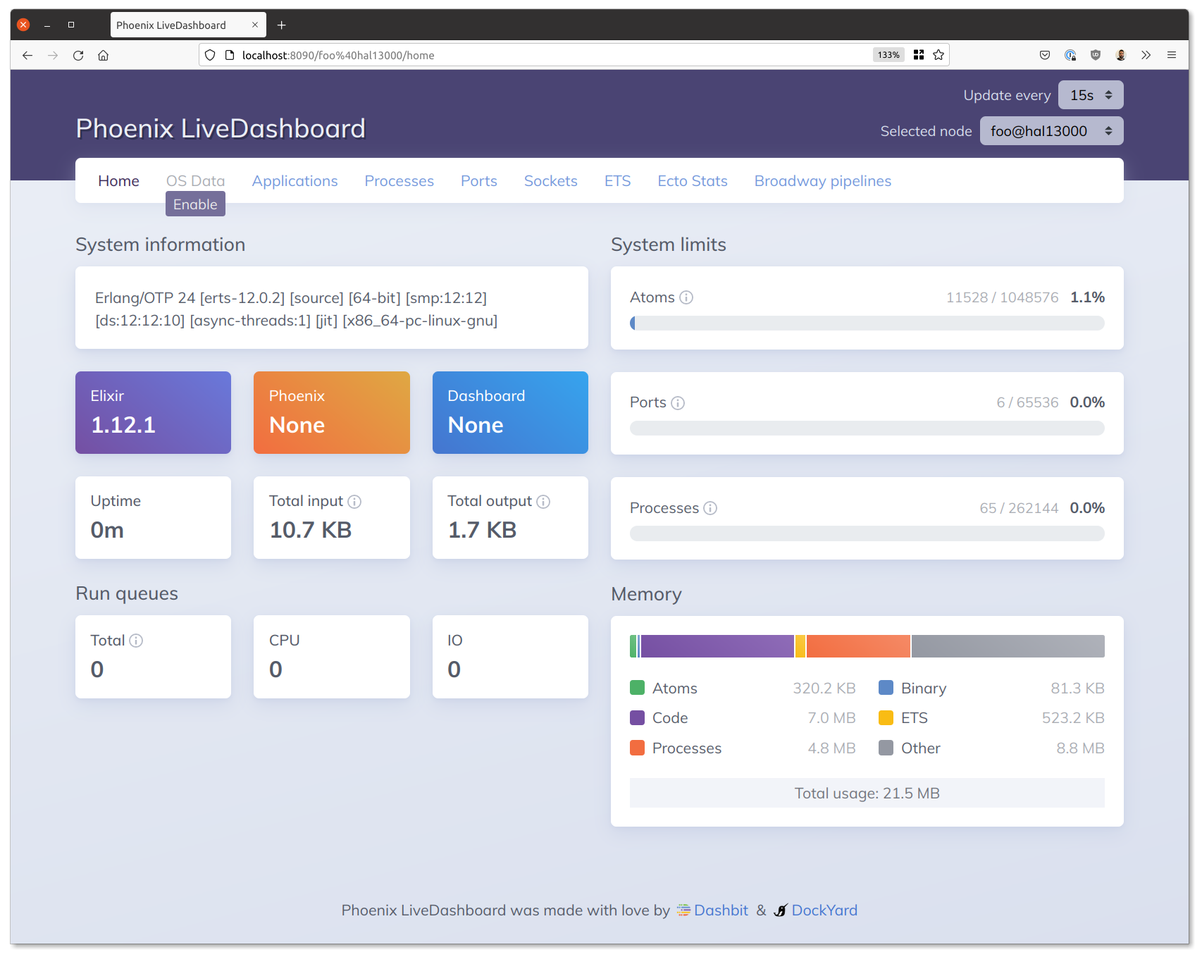Viewport: 1202px width, 957px height.
Task: Click the Total input info icon
Action: [354, 502]
